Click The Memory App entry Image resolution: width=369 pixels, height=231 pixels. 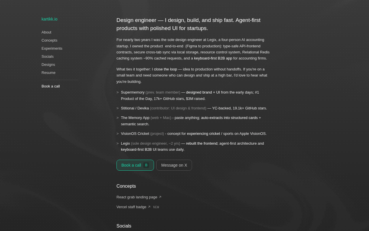(135, 118)
